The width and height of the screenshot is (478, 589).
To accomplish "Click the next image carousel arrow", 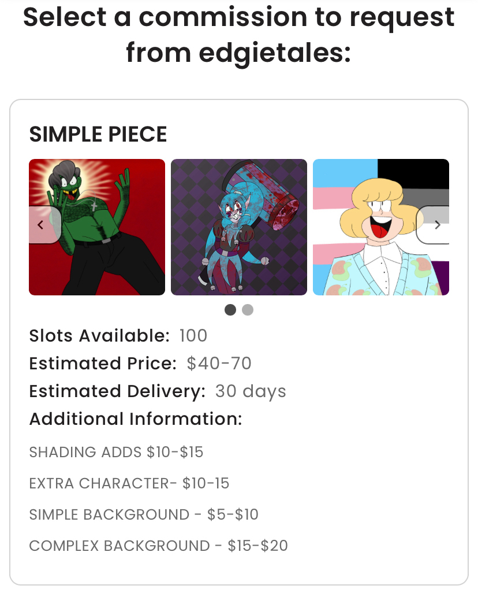I will tap(436, 225).
